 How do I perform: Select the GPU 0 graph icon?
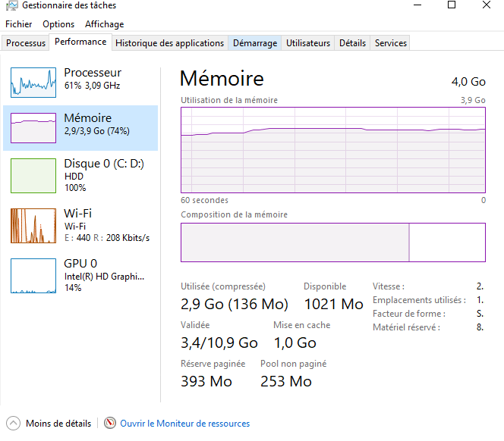[x=33, y=276]
